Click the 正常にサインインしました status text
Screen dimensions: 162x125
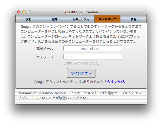(82, 63)
